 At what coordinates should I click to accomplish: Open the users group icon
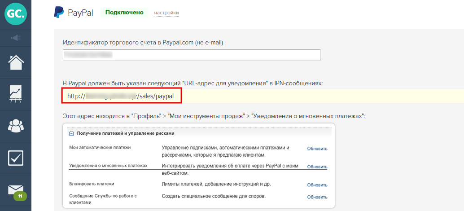(16, 126)
